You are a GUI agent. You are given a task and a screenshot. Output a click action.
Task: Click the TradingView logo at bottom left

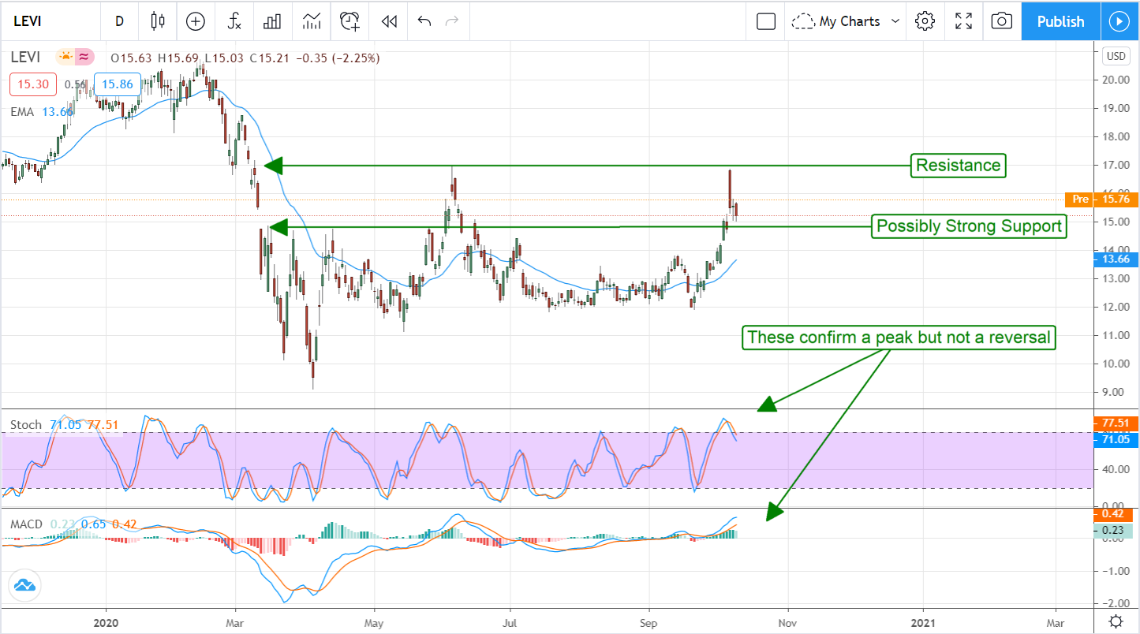pos(24,586)
